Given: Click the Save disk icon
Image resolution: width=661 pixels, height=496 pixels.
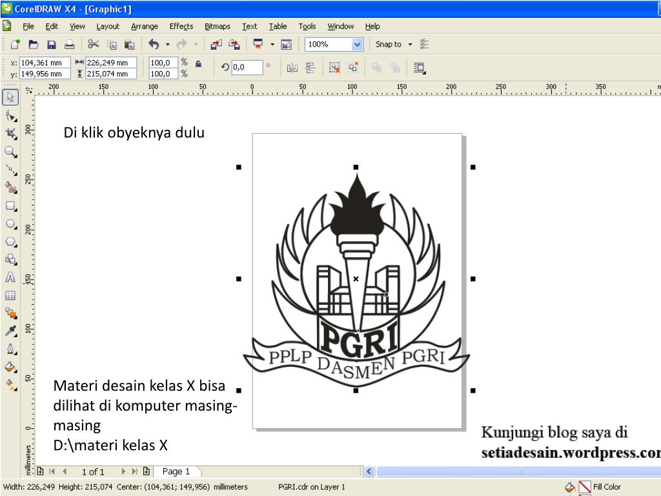Looking at the screenshot, I should [x=52, y=45].
